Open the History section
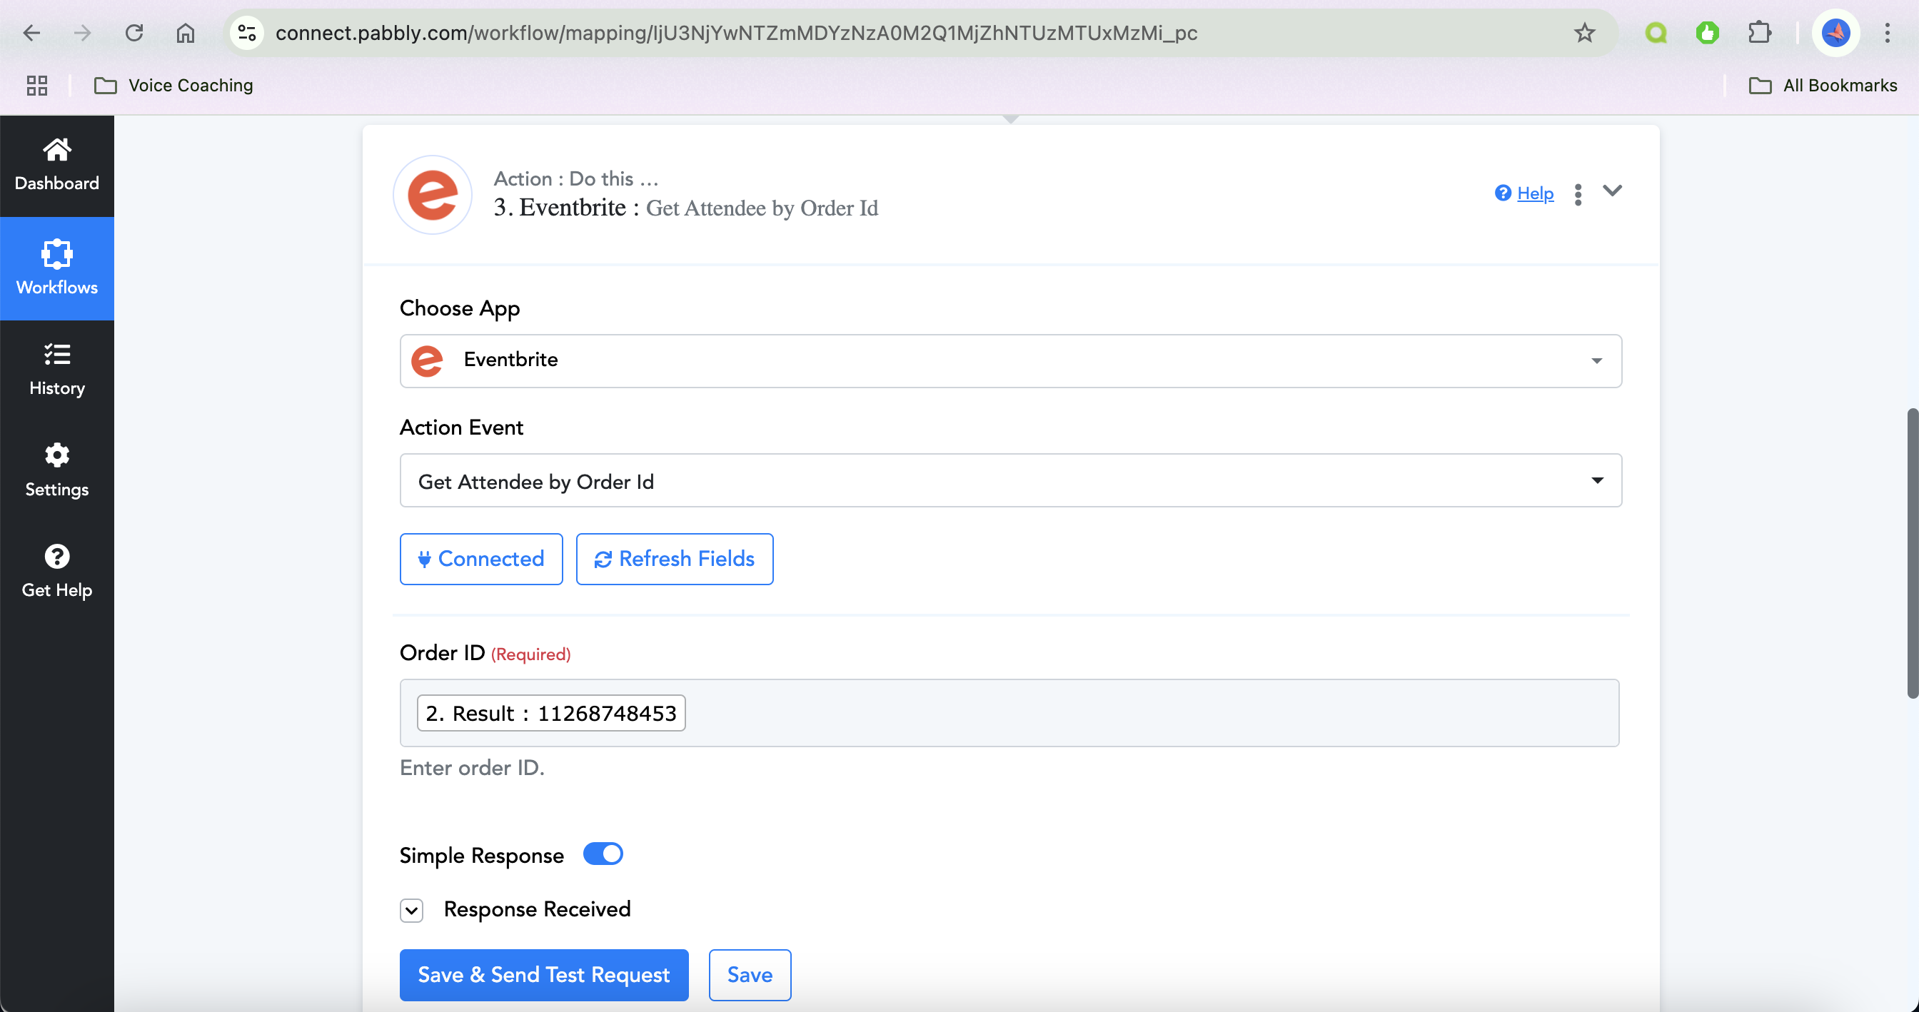The image size is (1919, 1012). tap(56, 370)
